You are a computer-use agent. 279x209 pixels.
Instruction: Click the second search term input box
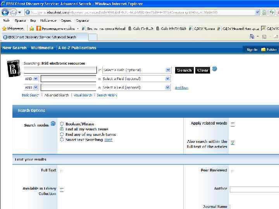point(69,79)
